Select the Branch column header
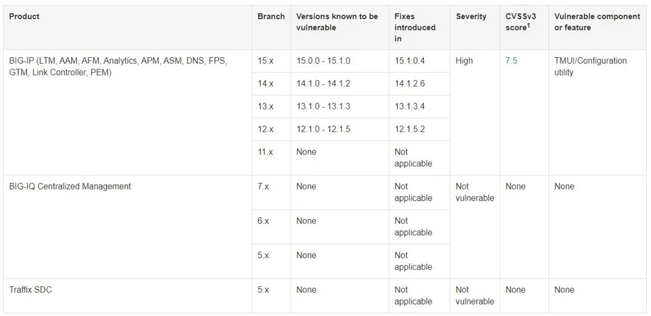 271,16
